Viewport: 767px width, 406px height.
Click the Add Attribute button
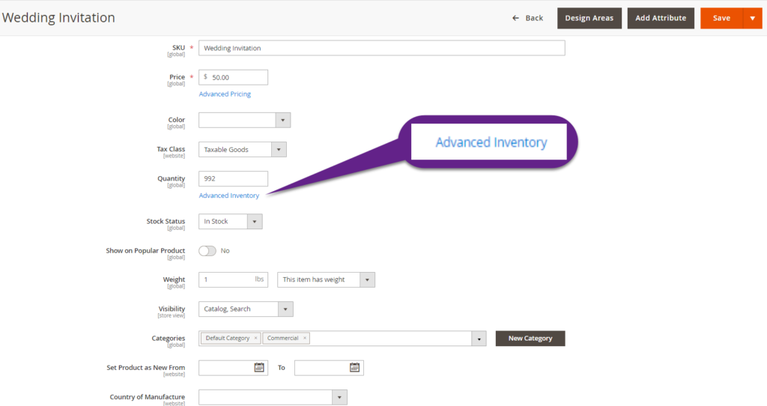click(661, 18)
